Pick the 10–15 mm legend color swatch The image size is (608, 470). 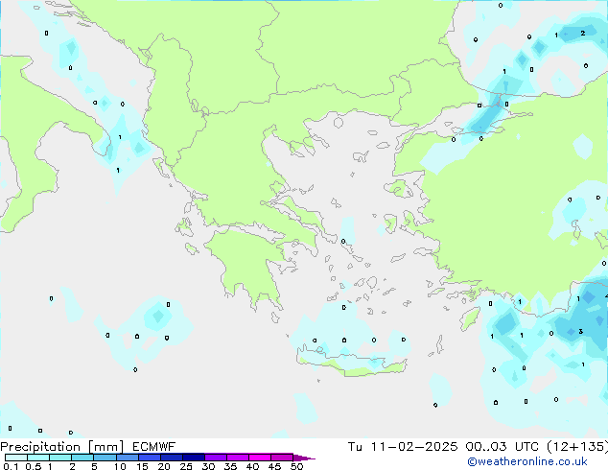point(127,458)
